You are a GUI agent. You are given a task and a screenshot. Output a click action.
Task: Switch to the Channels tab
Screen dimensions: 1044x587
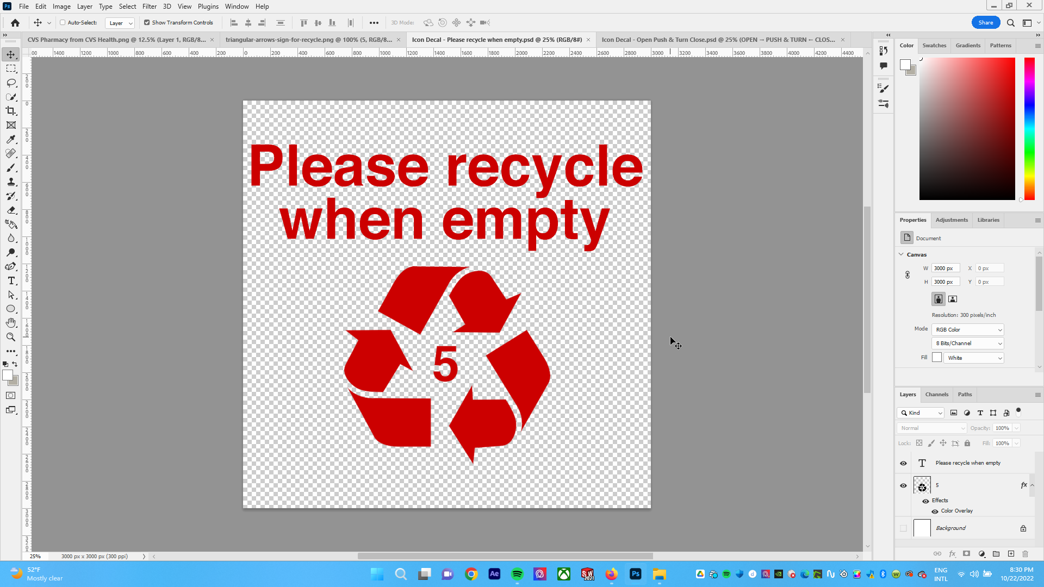pyautogui.click(x=936, y=395)
